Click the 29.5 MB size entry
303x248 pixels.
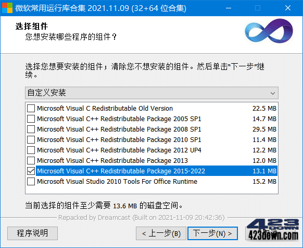264,129
